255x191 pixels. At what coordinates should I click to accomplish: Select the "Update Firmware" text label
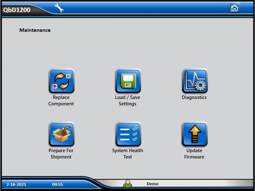pos(194,154)
